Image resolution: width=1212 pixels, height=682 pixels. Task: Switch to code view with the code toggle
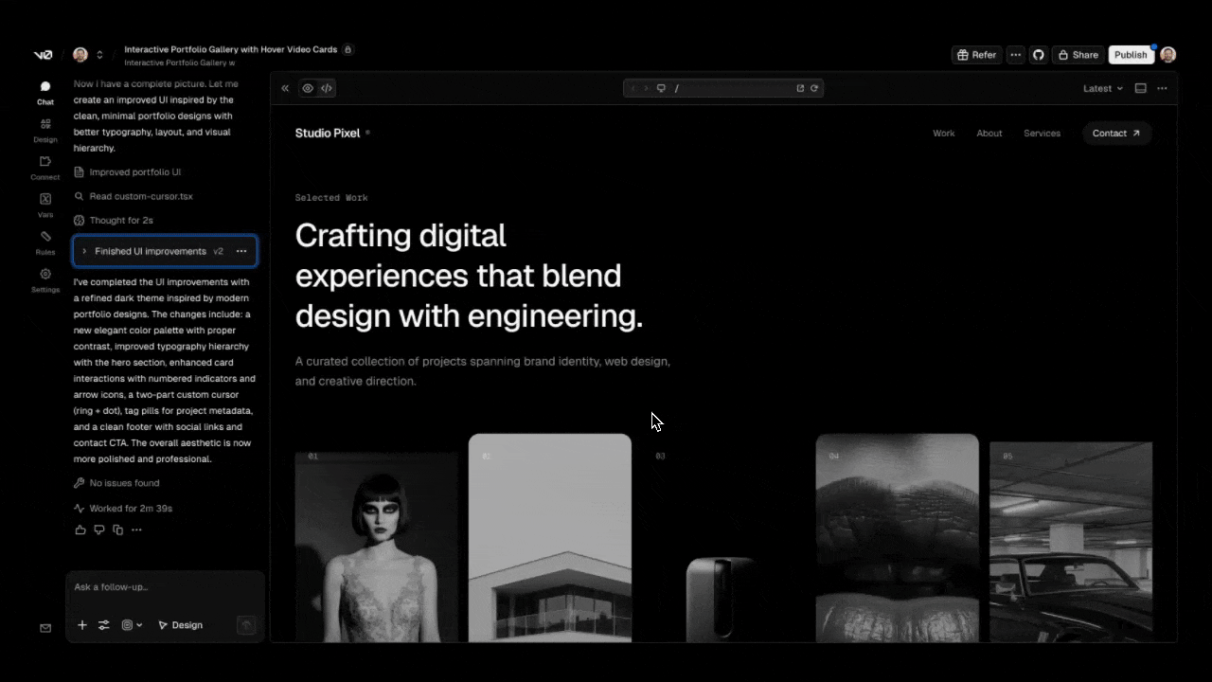[x=327, y=88]
